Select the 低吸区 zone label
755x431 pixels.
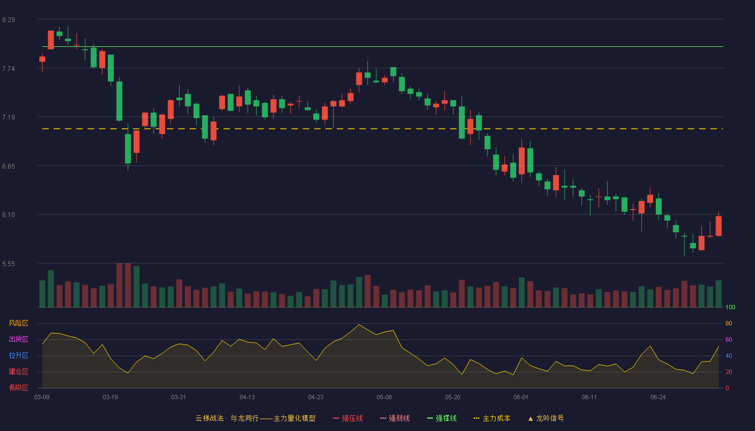click(18, 387)
